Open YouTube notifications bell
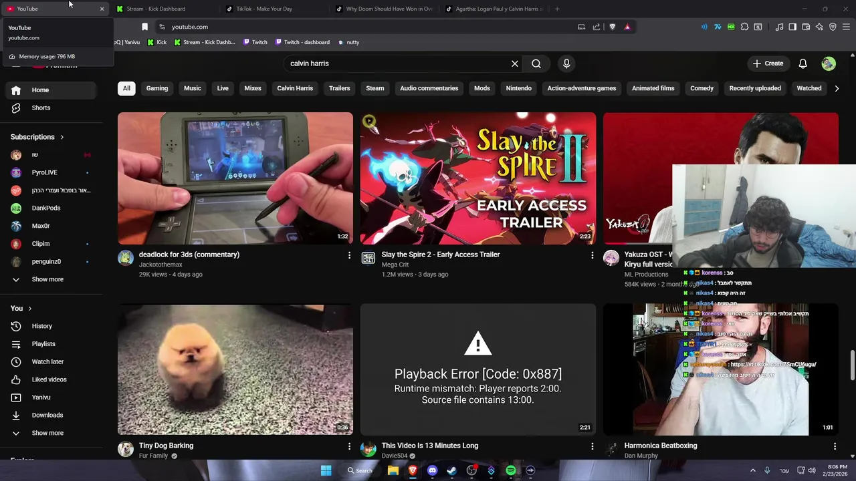 (x=802, y=63)
